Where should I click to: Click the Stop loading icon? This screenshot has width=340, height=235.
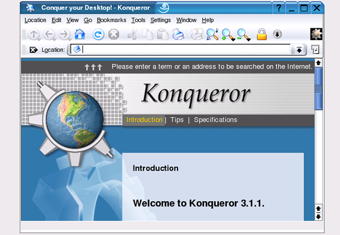(114, 34)
